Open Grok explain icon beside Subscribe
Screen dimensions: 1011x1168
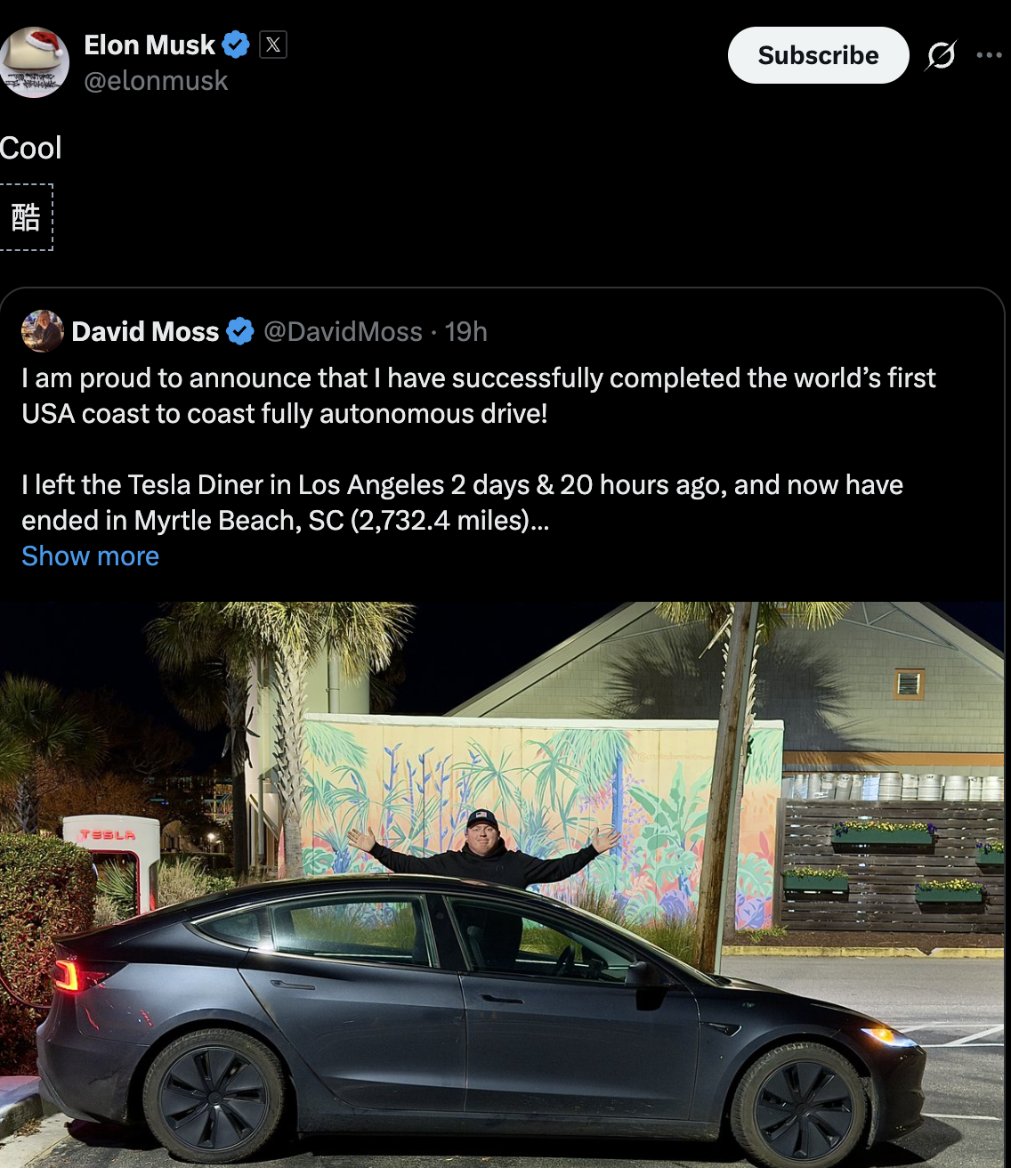[941, 55]
